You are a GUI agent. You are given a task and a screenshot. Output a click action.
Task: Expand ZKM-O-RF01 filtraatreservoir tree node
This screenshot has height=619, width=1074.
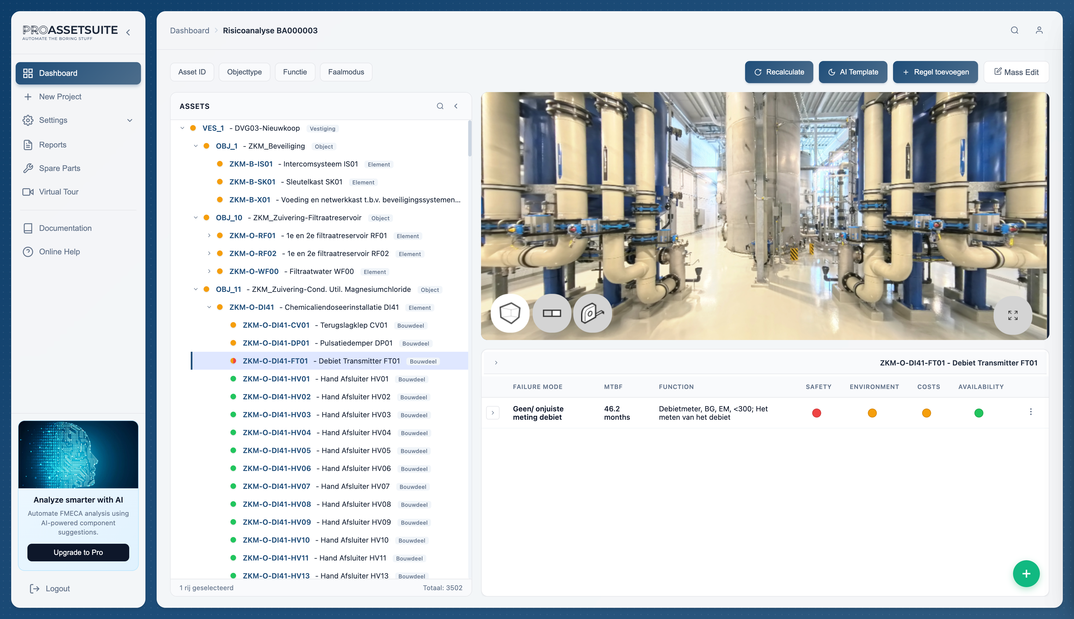pyautogui.click(x=209, y=236)
